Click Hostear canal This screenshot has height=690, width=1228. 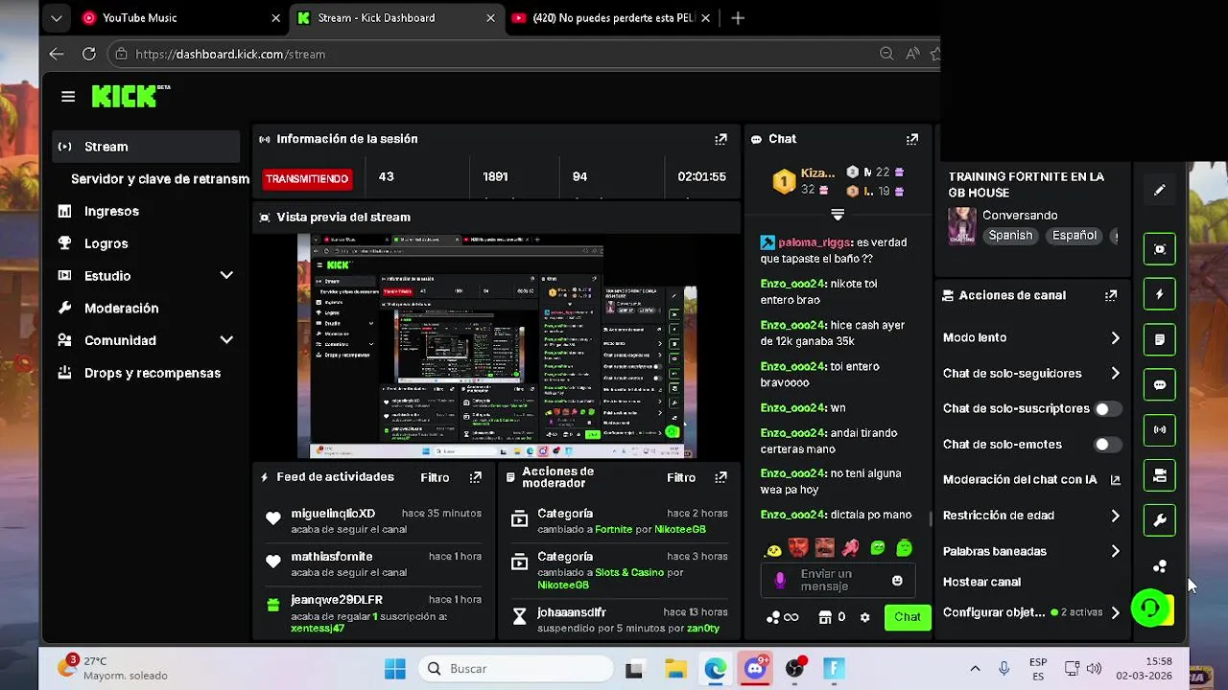(981, 582)
